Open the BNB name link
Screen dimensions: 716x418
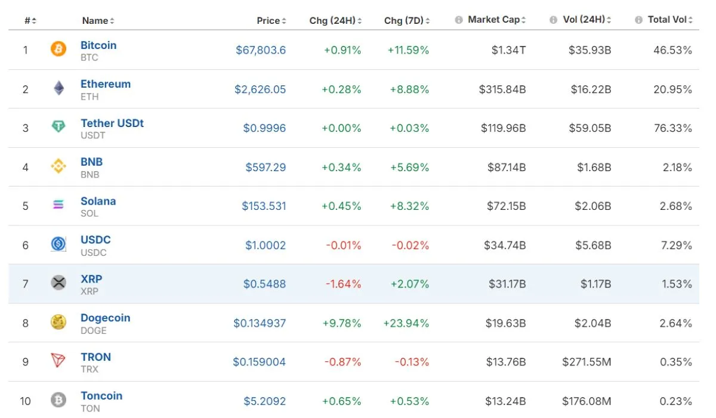coord(92,162)
